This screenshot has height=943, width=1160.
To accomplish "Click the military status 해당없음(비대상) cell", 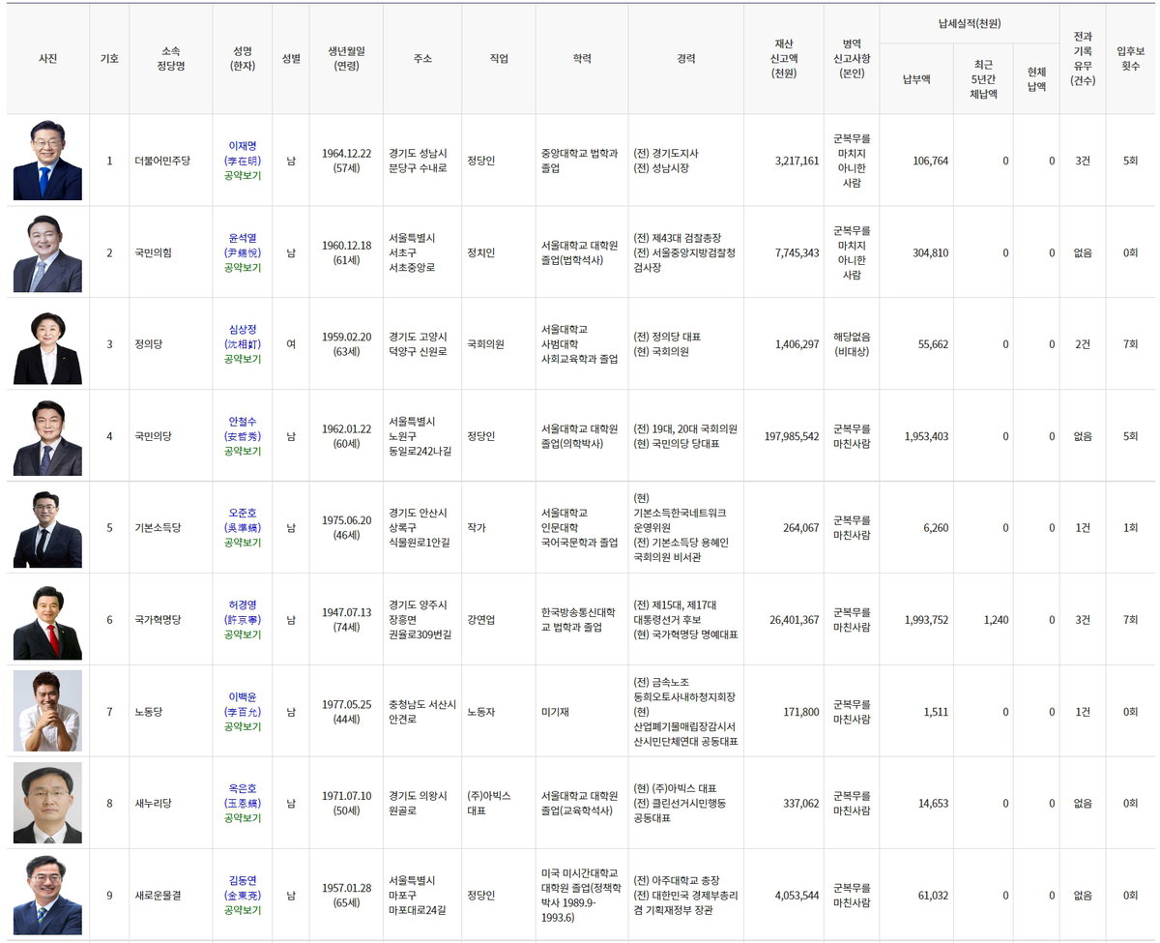I will point(852,344).
